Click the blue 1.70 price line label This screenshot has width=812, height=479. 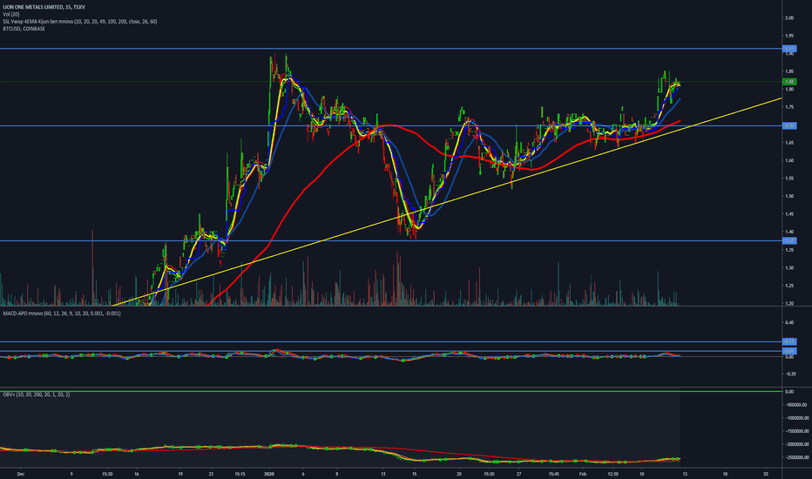(x=789, y=125)
